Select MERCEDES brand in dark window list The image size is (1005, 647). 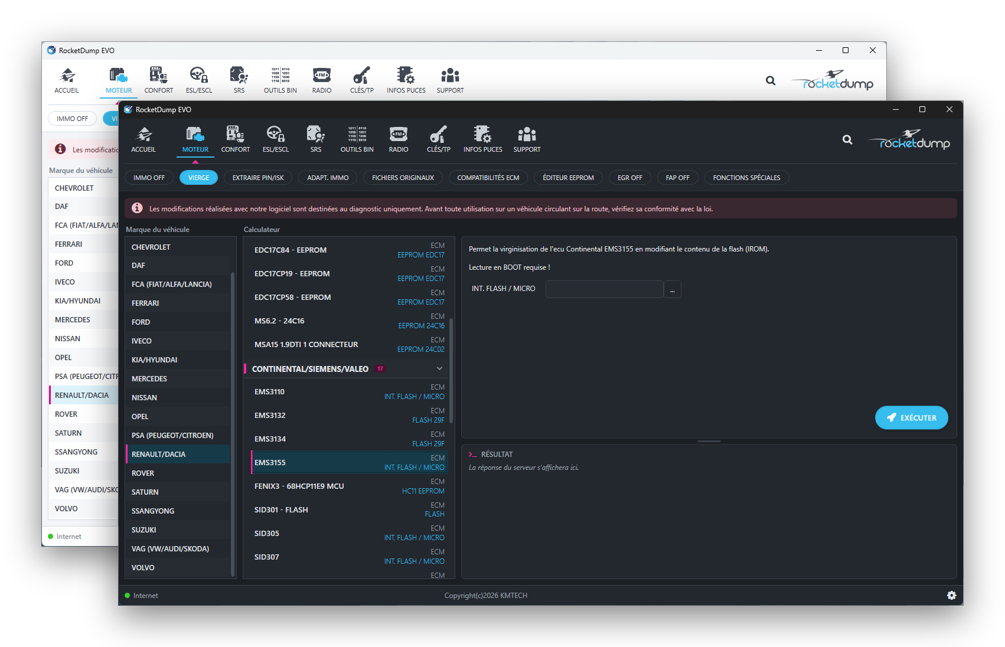click(x=178, y=378)
